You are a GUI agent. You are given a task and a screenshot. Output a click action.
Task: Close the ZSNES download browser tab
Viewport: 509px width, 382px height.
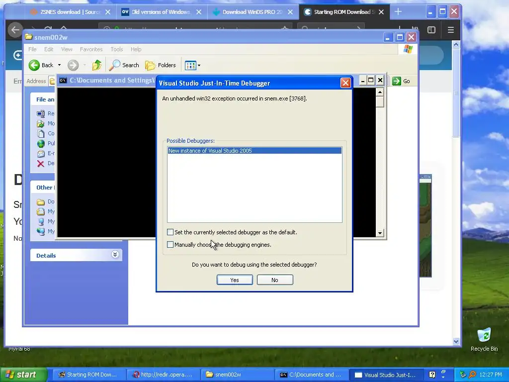pyautogui.click(x=108, y=12)
